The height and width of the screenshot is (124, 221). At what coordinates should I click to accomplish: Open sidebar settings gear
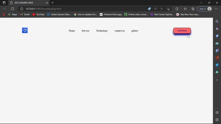click(217, 120)
